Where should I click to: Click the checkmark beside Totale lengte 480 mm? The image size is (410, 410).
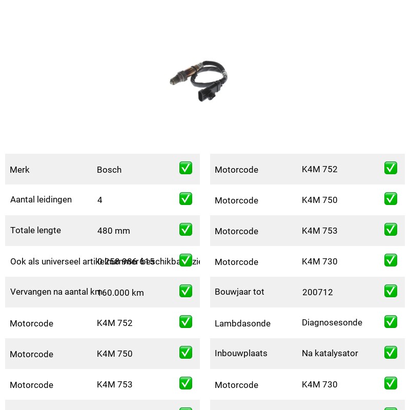[186, 229]
